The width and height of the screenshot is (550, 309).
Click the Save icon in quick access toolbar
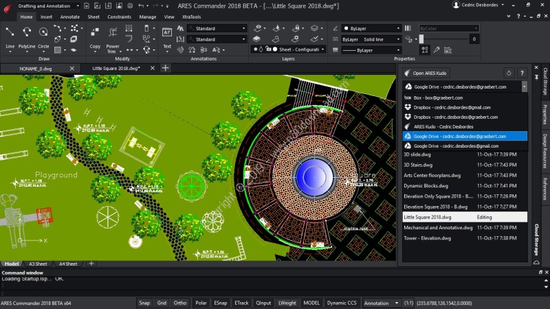pyautogui.click(x=109, y=5)
